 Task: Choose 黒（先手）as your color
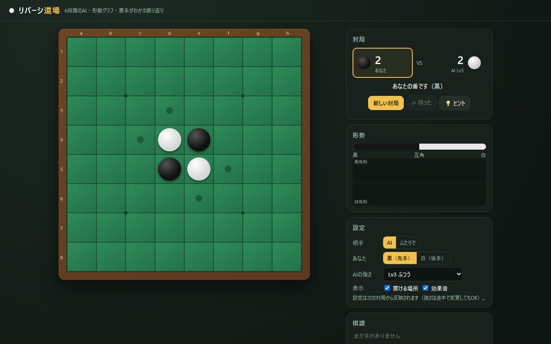[x=400, y=258]
